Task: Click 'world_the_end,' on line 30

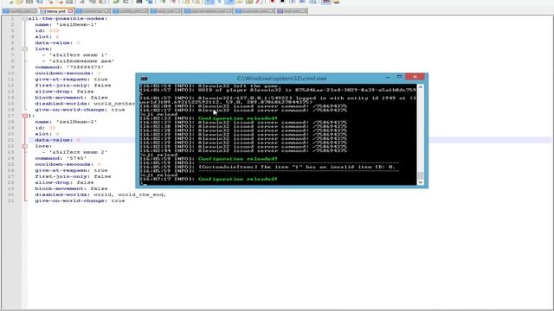Action: pos(142,194)
